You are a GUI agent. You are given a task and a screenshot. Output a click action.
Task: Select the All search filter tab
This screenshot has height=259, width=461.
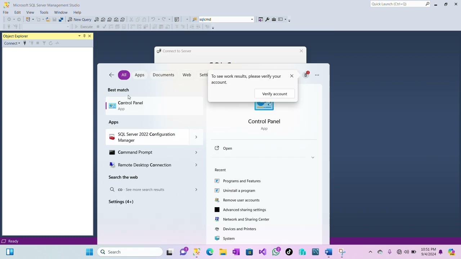(x=124, y=75)
